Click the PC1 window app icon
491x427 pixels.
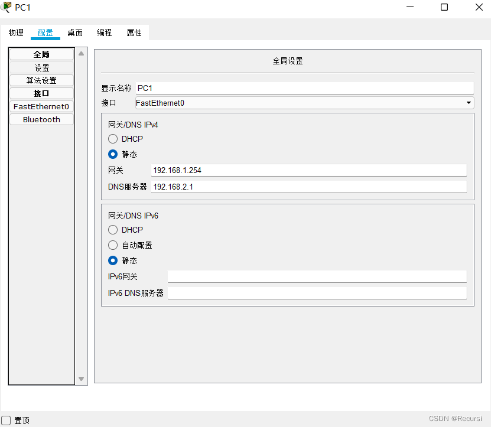pyautogui.click(x=6, y=7)
